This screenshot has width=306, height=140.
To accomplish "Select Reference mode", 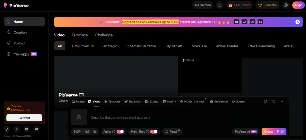I will [x=219, y=101].
